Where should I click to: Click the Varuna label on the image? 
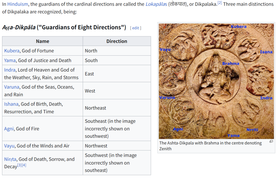click(167, 97)
